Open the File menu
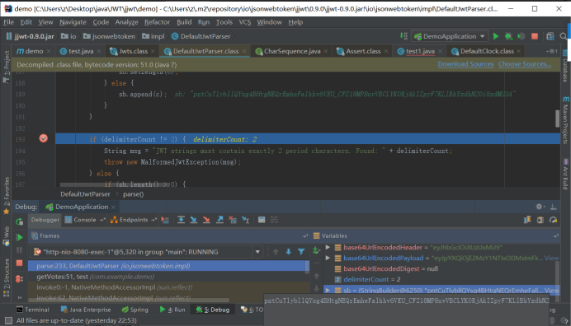Viewport: 571px width, 326px height. tap(8, 22)
